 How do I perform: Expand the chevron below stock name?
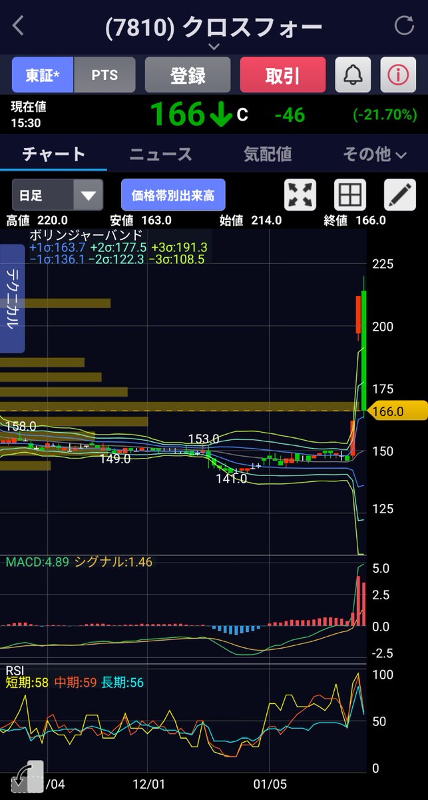(214, 47)
